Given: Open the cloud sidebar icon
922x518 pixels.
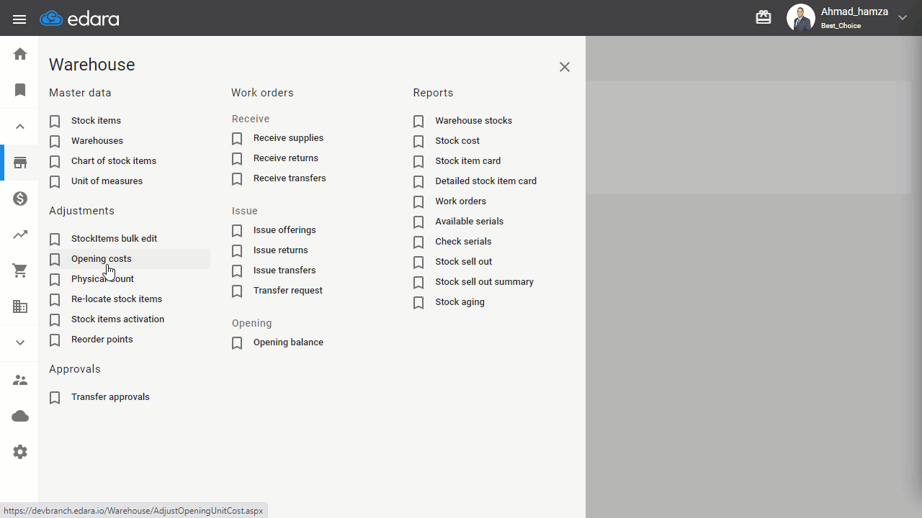Looking at the screenshot, I should pos(20,416).
